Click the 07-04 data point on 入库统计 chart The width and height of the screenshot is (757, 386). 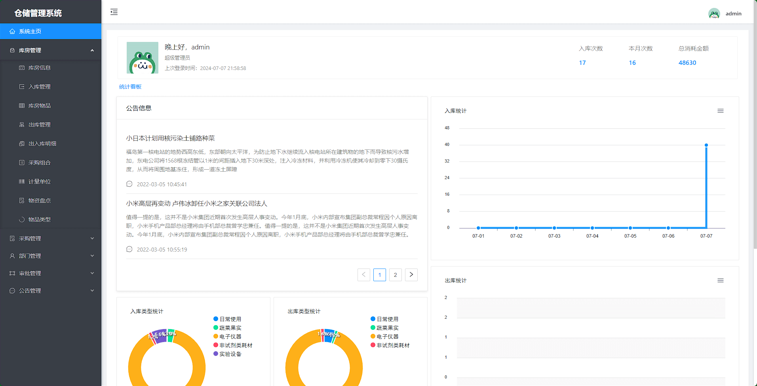(x=592, y=228)
